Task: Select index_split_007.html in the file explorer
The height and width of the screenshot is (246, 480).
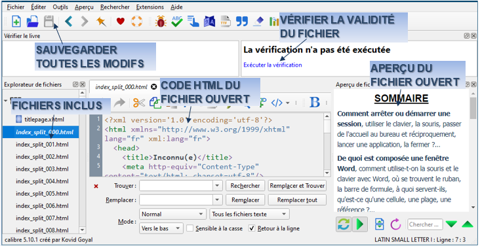Action: (x=42, y=218)
